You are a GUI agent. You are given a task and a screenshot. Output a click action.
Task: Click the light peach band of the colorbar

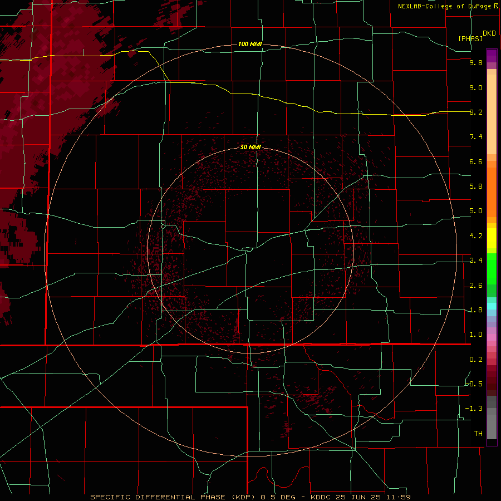click(492, 112)
